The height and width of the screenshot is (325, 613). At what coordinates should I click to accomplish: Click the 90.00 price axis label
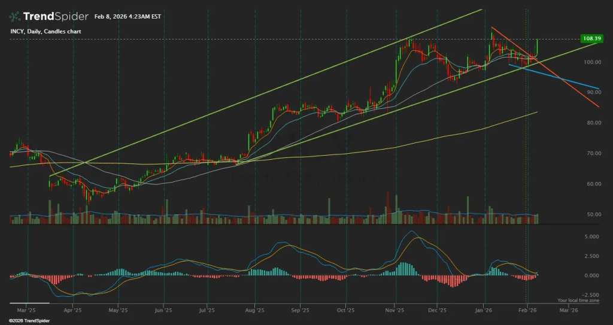(594, 93)
